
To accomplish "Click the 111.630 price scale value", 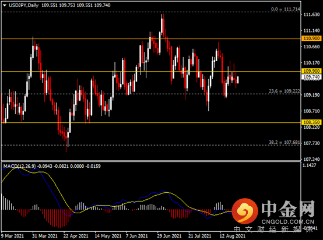I will click(311, 15).
